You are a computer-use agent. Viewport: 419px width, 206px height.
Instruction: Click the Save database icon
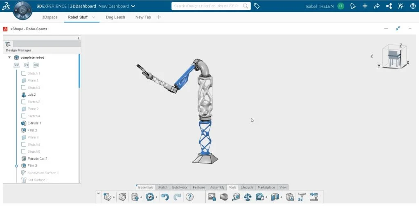click(x=135, y=197)
